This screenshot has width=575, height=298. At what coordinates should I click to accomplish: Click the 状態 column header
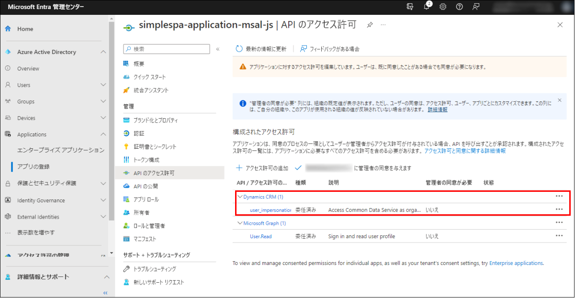[488, 183]
